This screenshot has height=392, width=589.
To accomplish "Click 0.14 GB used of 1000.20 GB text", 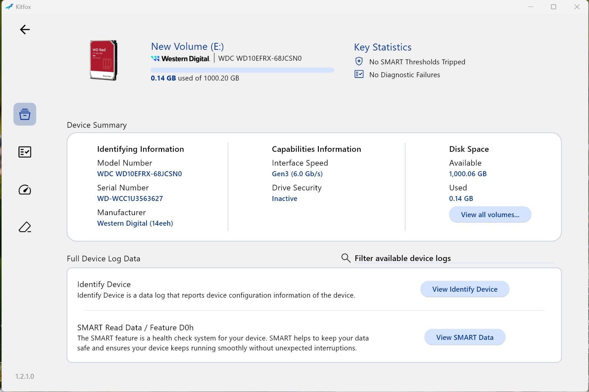I will coord(195,78).
